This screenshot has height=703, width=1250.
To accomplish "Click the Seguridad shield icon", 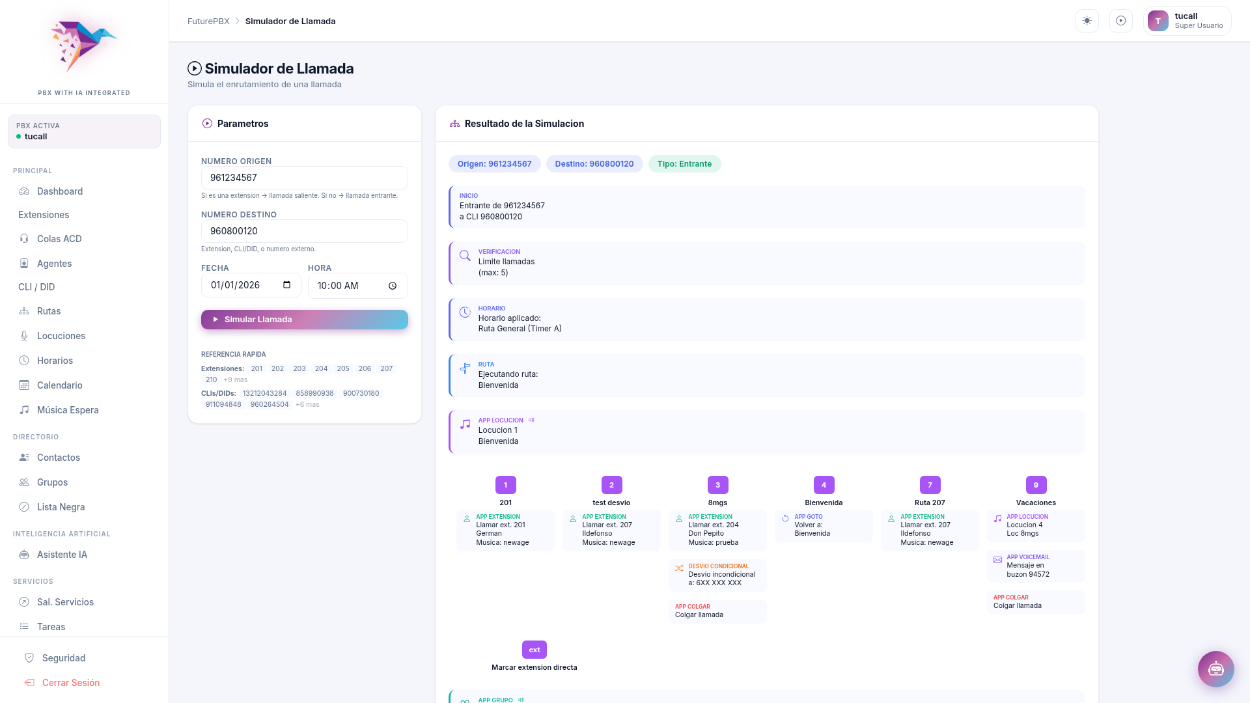I will 29,658.
